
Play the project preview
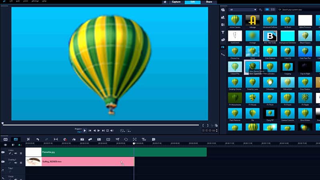[x=84, y=131]
